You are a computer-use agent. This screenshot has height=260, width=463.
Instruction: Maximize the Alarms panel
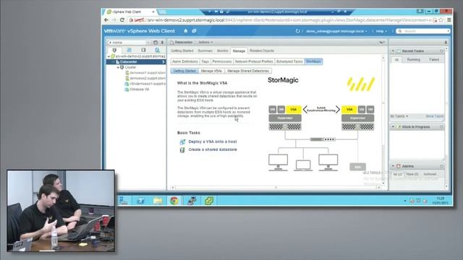coord(441,166)
